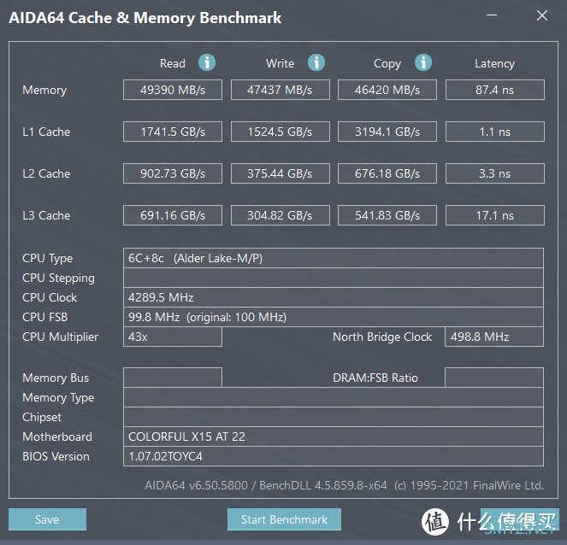Click the Read column header
This screenshot has height=545, width=567.
pos(173,63)
